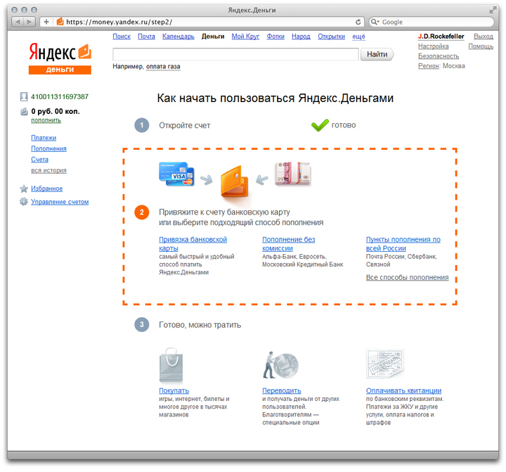Click the cash banknotes icon
The image size is (506, 472).
[293, 174]
